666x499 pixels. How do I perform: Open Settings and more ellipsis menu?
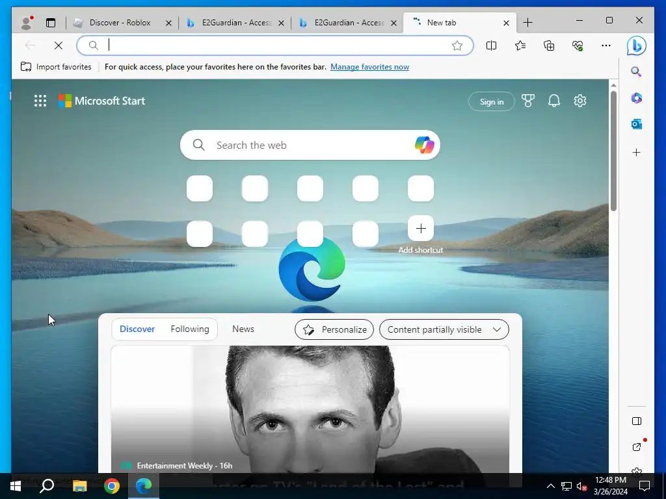point(606,45)
